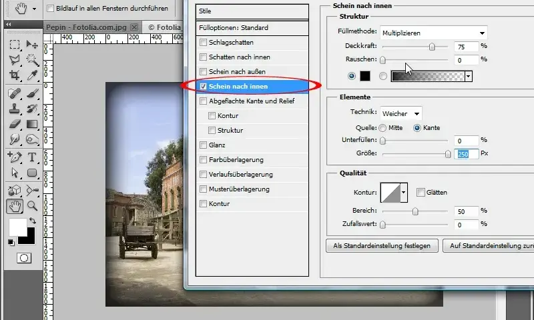Open the Technik dropdown

click(401, 113)
